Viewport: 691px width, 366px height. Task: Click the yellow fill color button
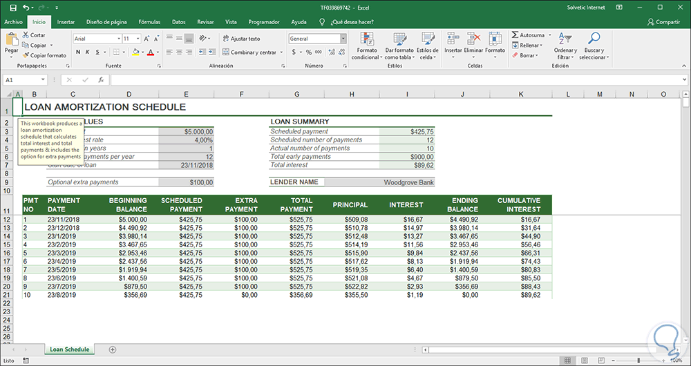(136, 52)
